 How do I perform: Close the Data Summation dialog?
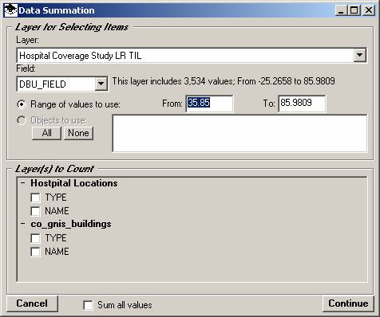pos(369,10)
